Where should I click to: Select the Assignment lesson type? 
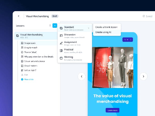click(x=75, y=43)
